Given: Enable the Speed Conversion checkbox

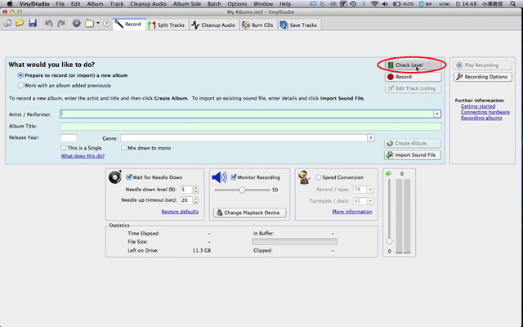Looking at the screenshot, I should pyautogui.click(x=317, y=177).
